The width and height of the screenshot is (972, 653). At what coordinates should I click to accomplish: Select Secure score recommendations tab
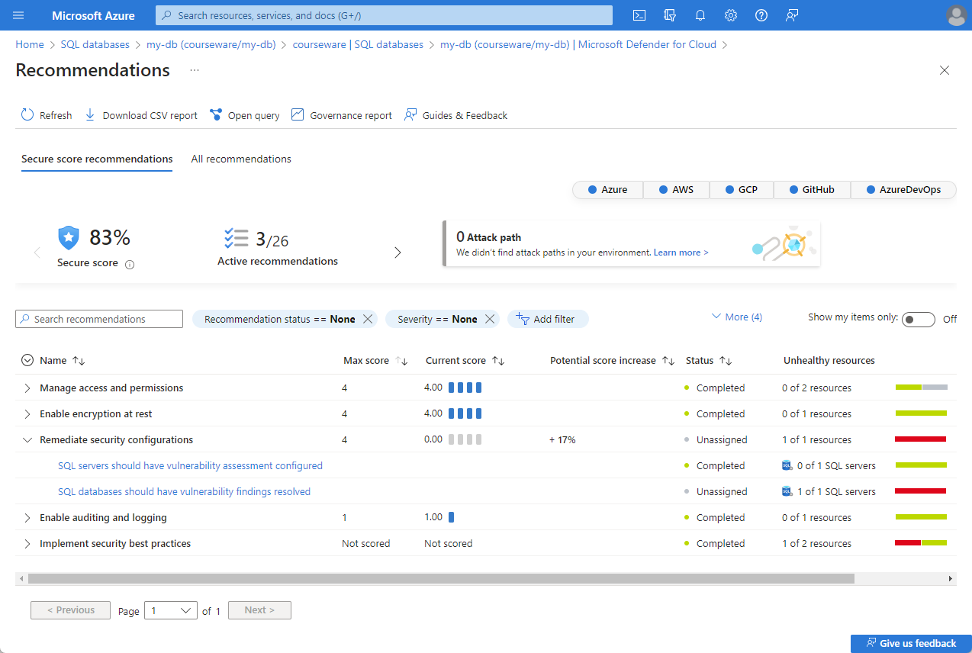click(x=97, y=159)
